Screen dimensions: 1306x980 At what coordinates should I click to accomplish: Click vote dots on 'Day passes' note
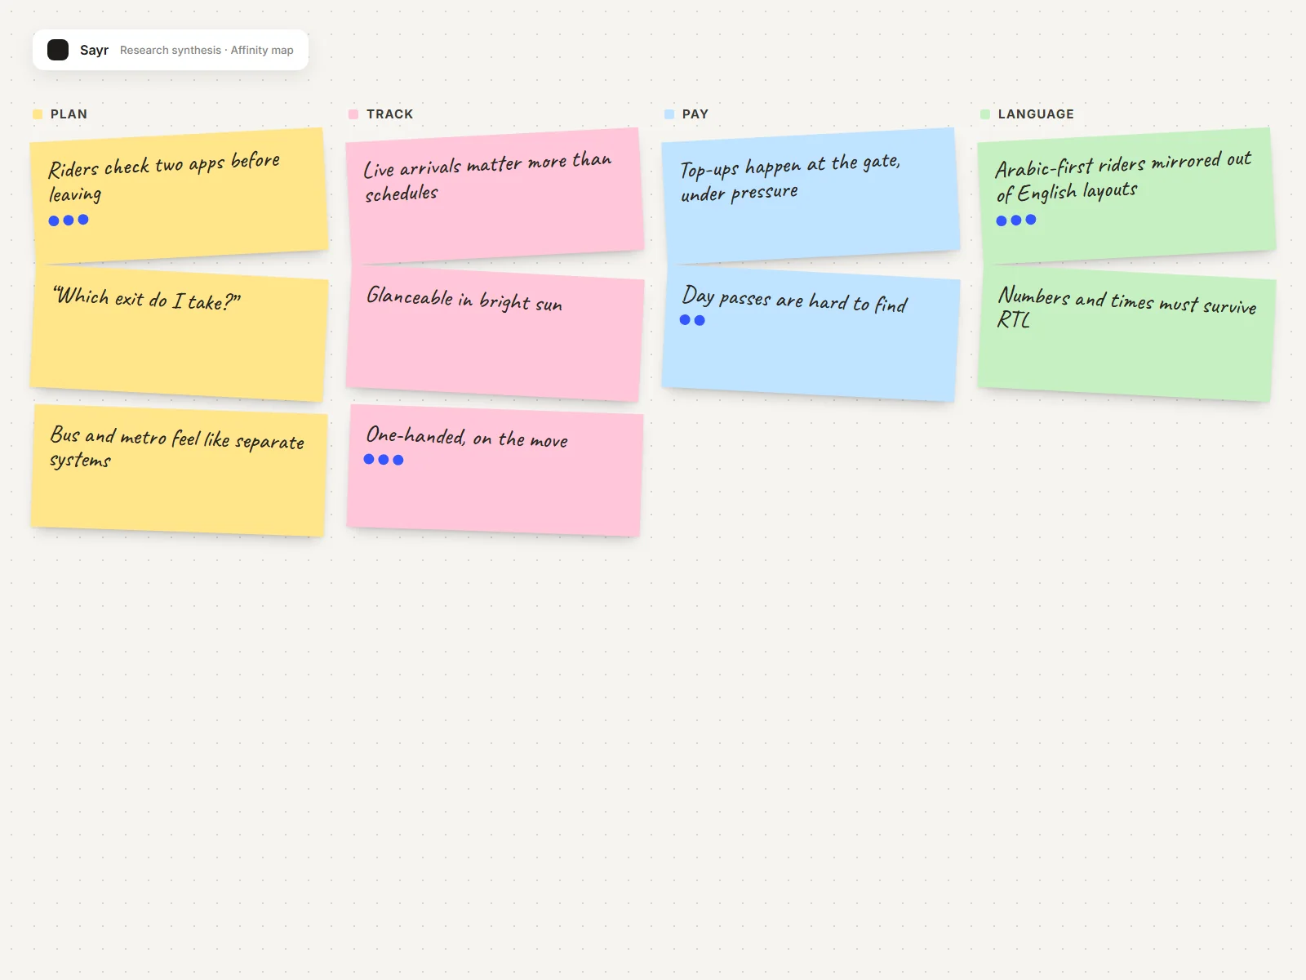692,320
